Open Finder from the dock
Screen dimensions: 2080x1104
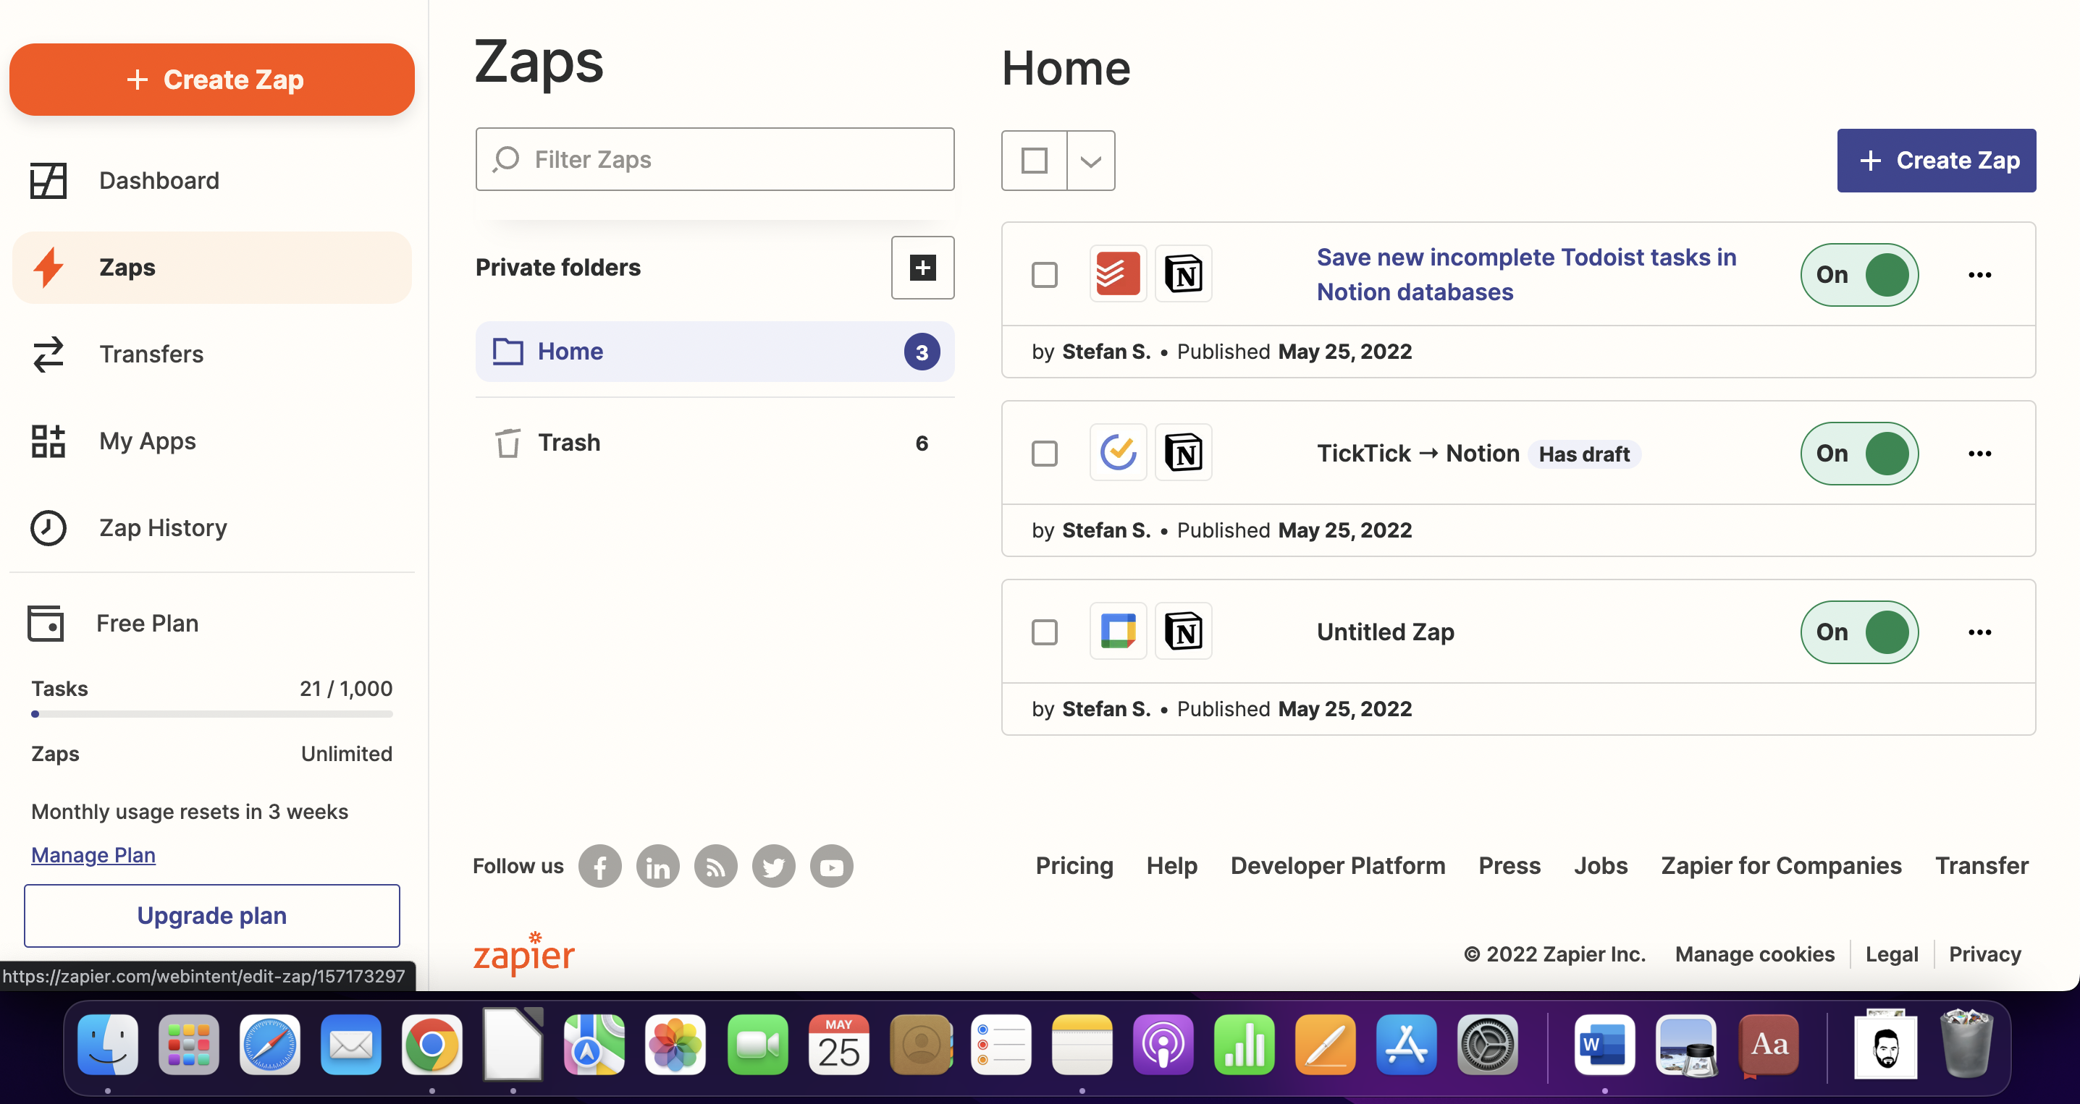(107, 1045)
